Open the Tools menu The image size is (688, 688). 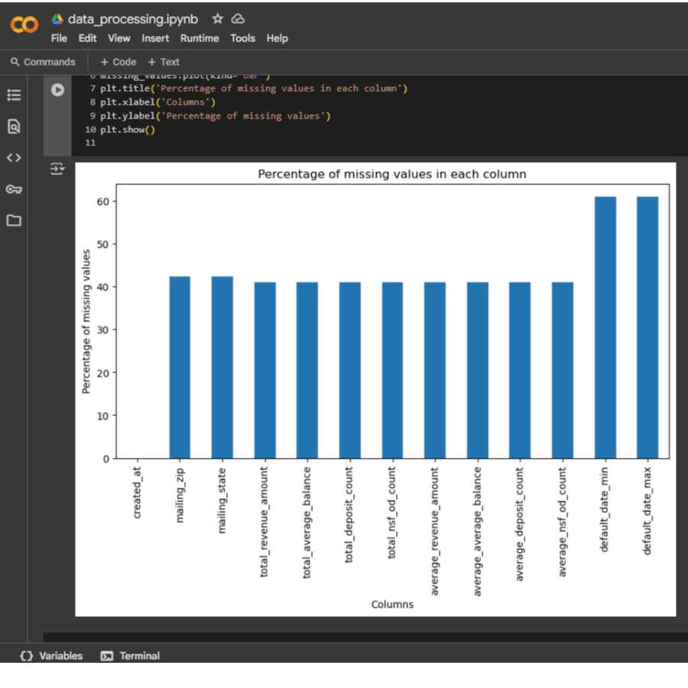coord(242,38)
